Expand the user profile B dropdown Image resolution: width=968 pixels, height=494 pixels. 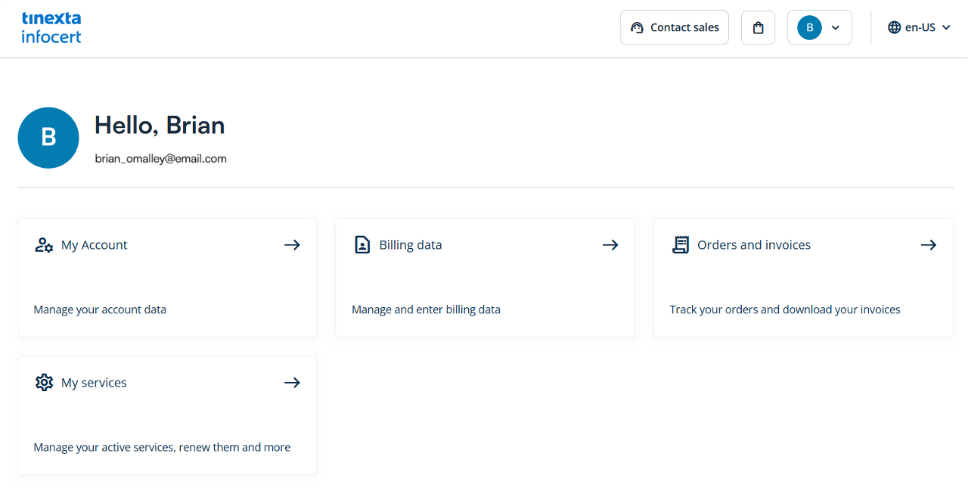tap(819, 27)
